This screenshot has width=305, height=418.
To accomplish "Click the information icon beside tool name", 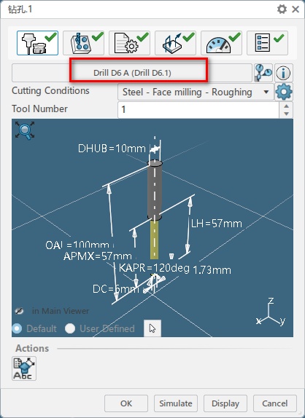I will pos(283,73).
